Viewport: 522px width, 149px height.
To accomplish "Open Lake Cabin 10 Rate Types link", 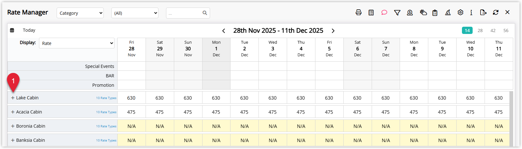I will pyautogui.click(x=106, y=98).
